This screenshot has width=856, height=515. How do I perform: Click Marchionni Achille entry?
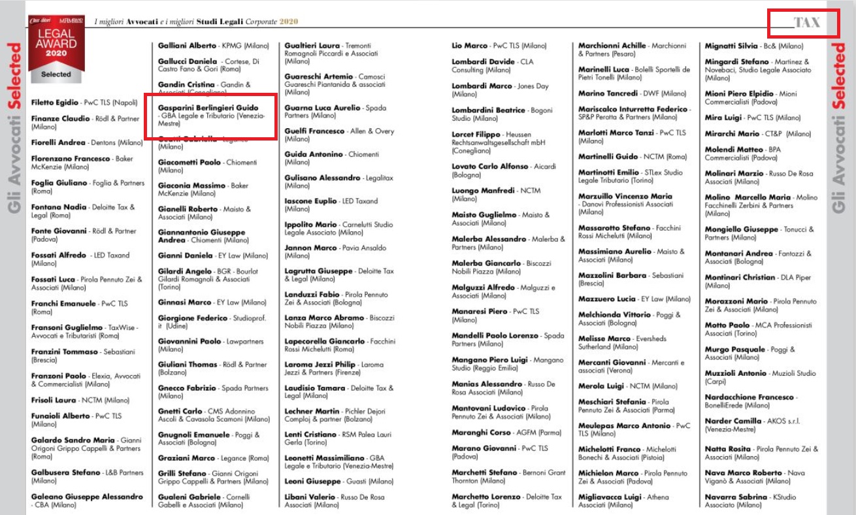point(633,50)
